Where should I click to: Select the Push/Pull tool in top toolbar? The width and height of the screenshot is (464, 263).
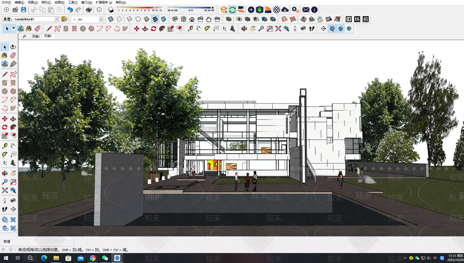[x=145, y=28]
